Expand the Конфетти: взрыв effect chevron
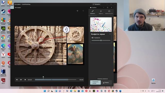The width and height of the screenshot is (165, 93). coord(110,34)
